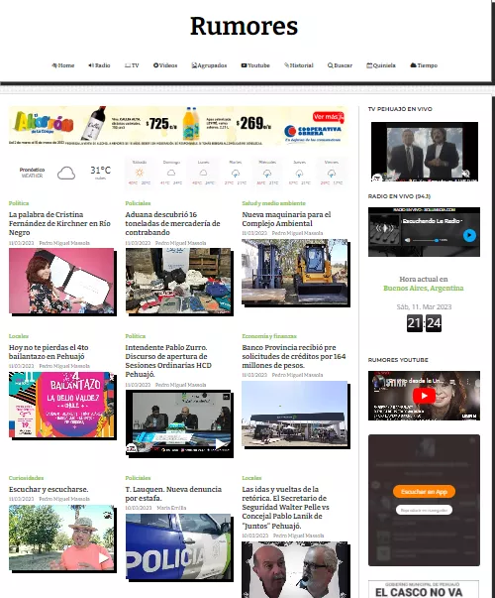Click the contraband merchandise thumbnail
The height and width of the screenshot is (598, 495).
click(178, 281)
